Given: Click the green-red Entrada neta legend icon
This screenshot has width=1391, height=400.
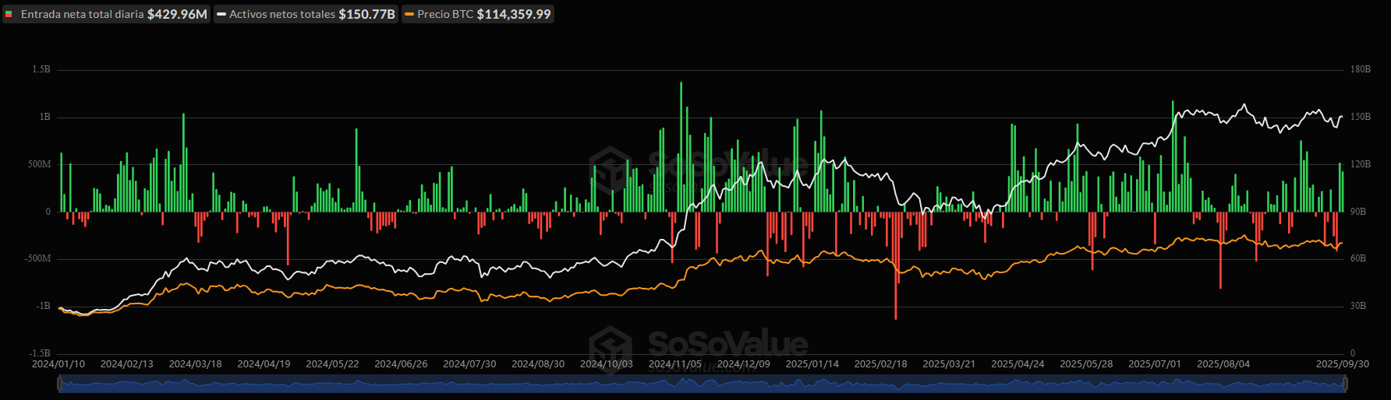Looking at the screenshot, I should (x=9, y=14).
